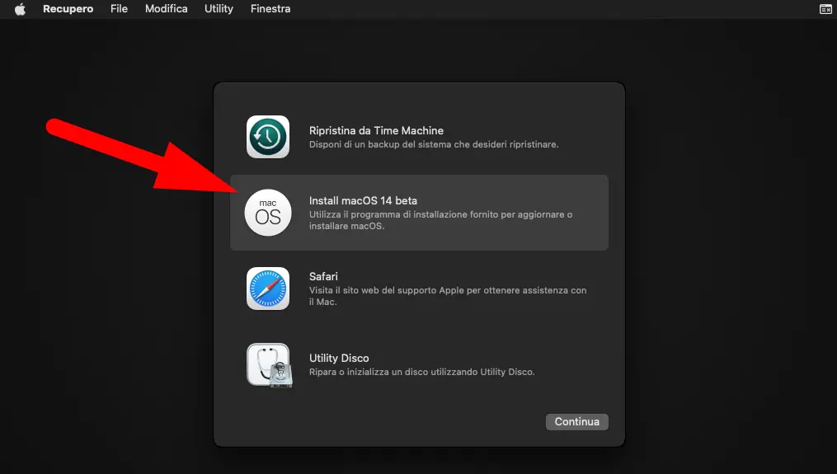Click the Continua button
The height and width of the screenshot is (474, 837).
tap(577, 422)
